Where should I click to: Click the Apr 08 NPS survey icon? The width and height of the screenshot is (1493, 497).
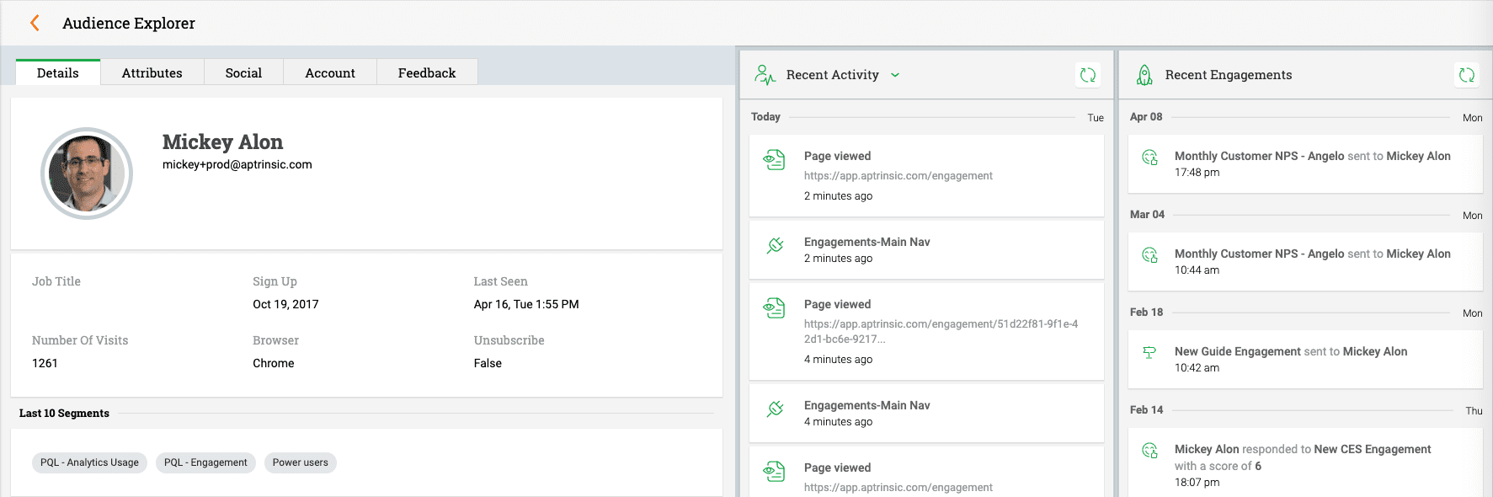click(x=1149, y=157)
